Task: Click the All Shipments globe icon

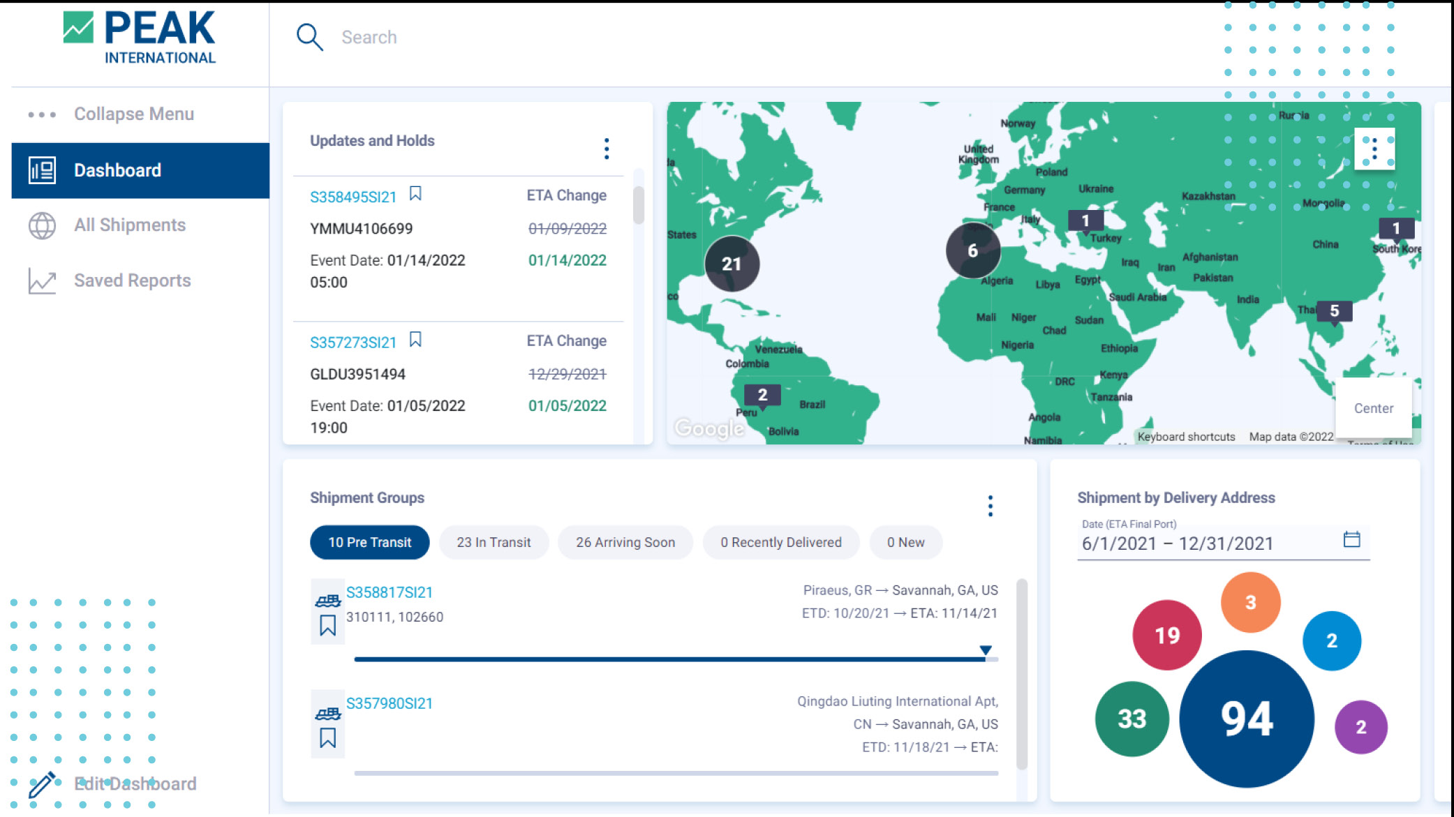Action: tap(42, 225)
